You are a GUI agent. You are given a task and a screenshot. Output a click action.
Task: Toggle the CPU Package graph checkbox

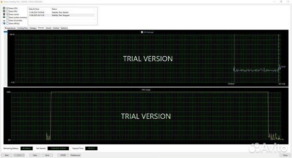142,32
